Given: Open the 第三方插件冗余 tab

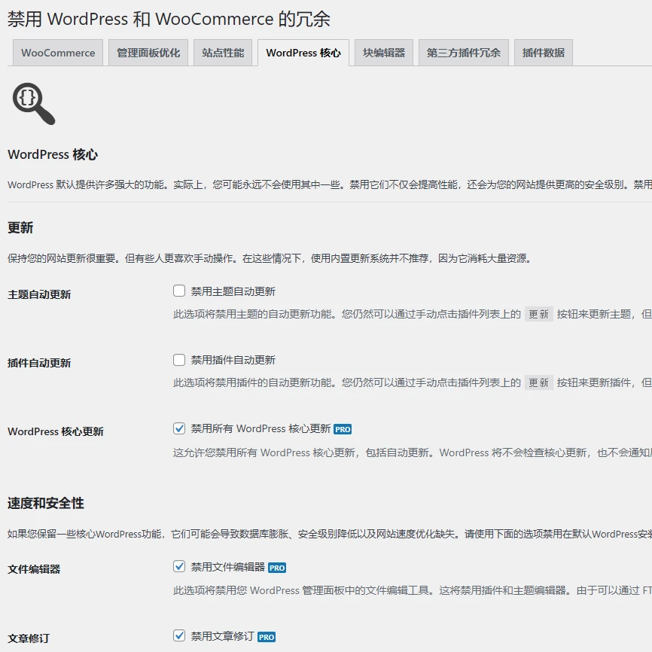Looking at the screenshot, I should (462, 52).
